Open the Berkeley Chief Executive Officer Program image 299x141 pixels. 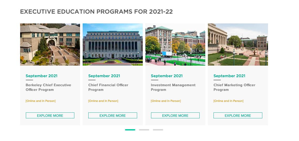tap(50, 45)
